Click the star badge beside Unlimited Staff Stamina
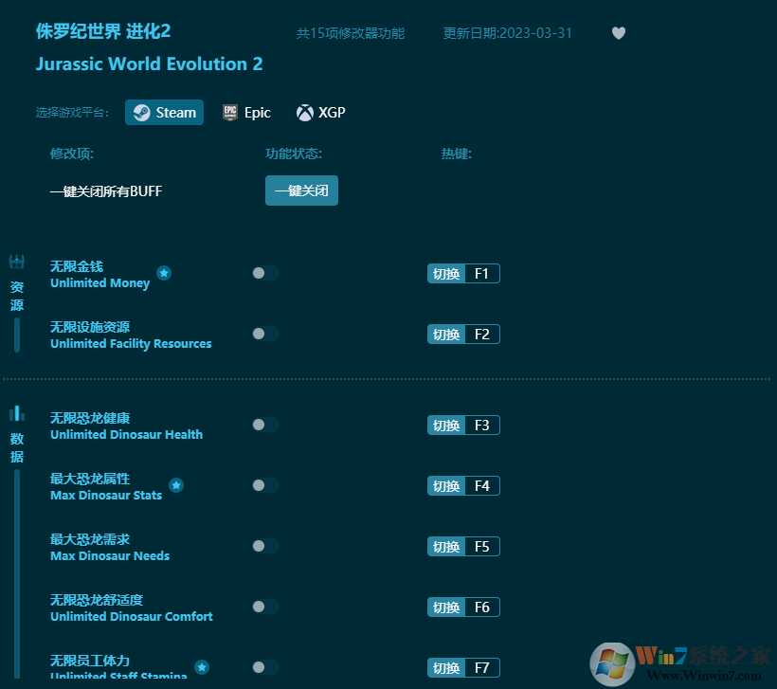 (x=201, y=667)
